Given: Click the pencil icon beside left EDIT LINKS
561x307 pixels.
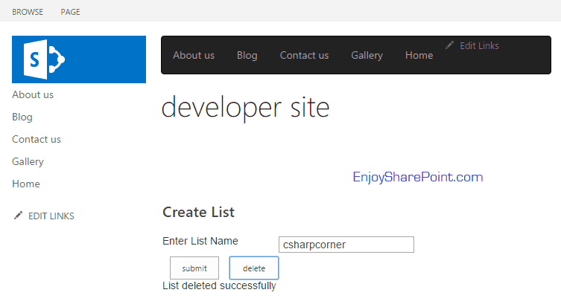Looking at the screenshot, I should pos(18,216).
